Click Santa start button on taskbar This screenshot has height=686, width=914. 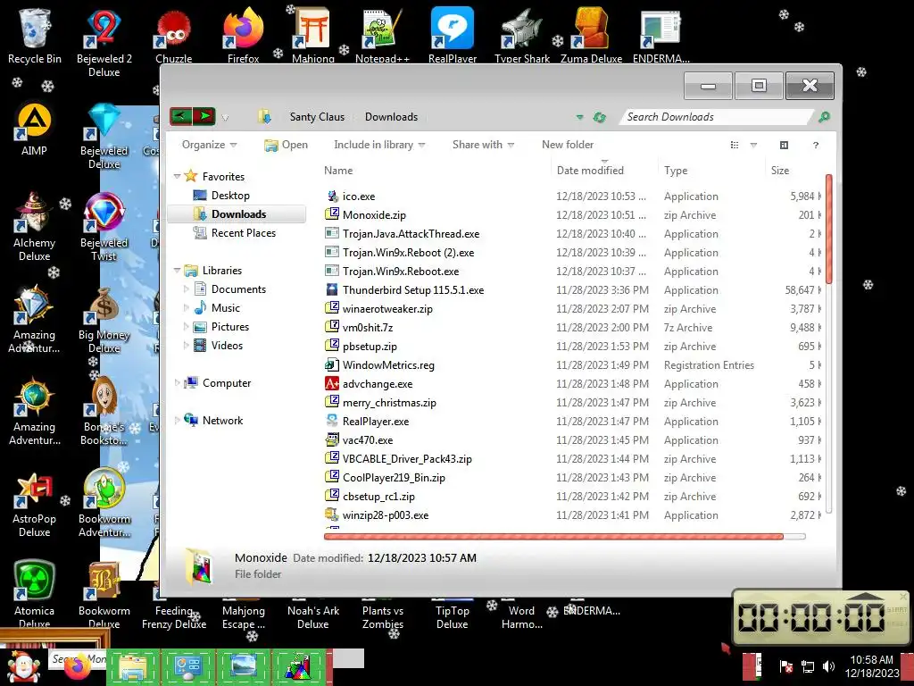(23, 667)
